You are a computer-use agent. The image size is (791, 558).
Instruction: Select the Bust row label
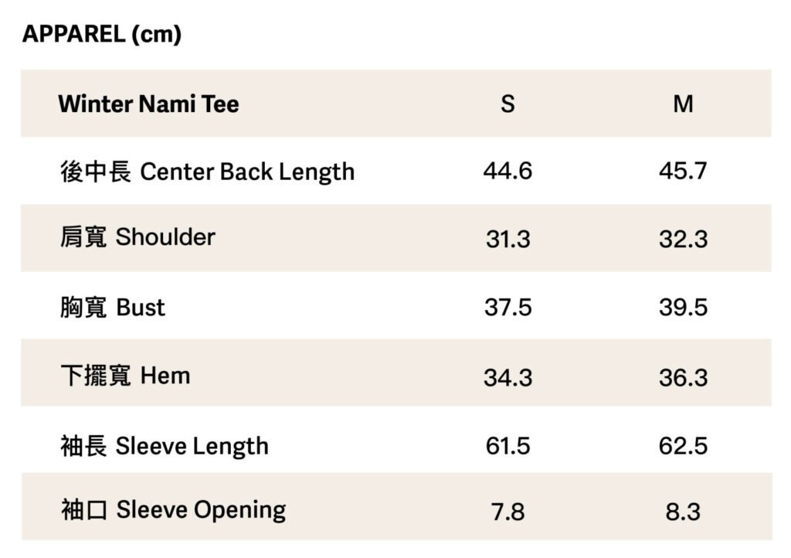(113, 307)
